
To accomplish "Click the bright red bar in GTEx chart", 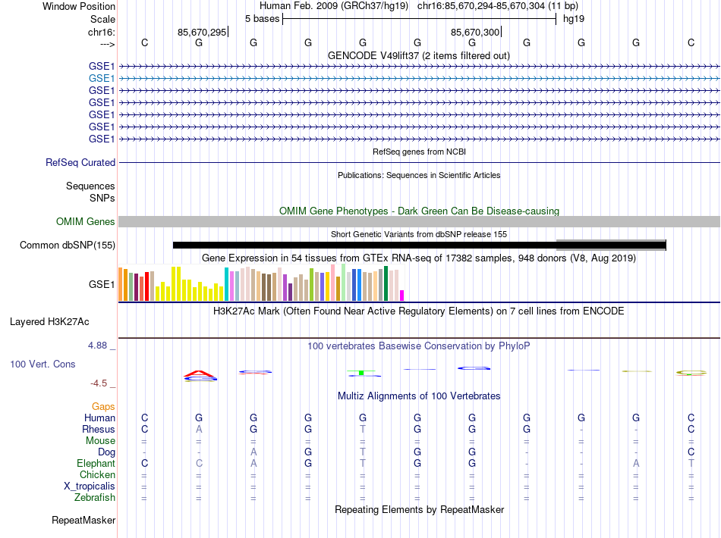I will click(146, 286).
